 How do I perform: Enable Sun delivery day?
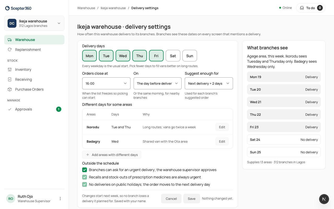click(190, 56)
